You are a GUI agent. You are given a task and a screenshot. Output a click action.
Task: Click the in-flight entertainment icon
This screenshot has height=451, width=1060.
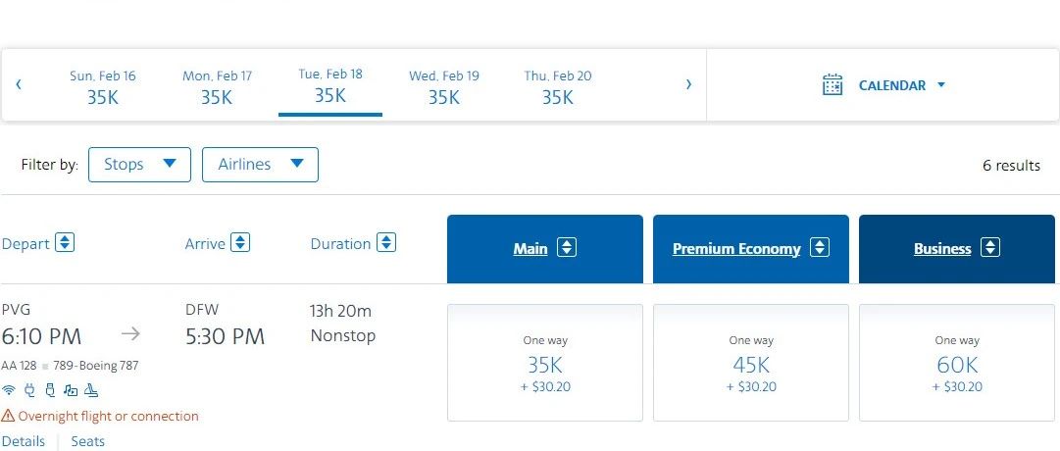pos(70,391)
